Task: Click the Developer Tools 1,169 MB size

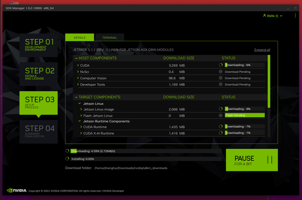Action: click(177, 84)
